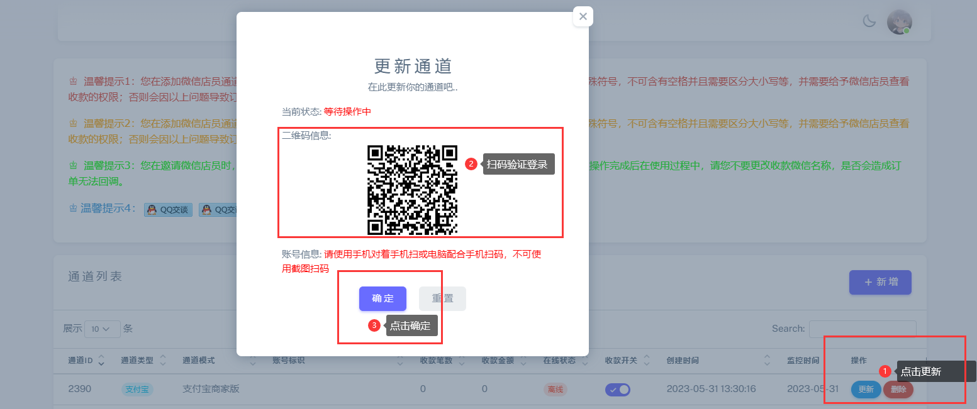This screenshot has width=977, height=409.
Task: Open the user avatar menu
Action: click(899, 22)
